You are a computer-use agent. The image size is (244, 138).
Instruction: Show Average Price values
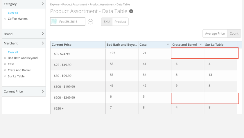(215, 33)
